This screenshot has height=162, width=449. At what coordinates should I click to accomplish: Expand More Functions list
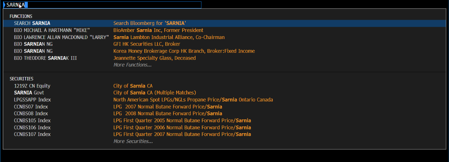132,65
